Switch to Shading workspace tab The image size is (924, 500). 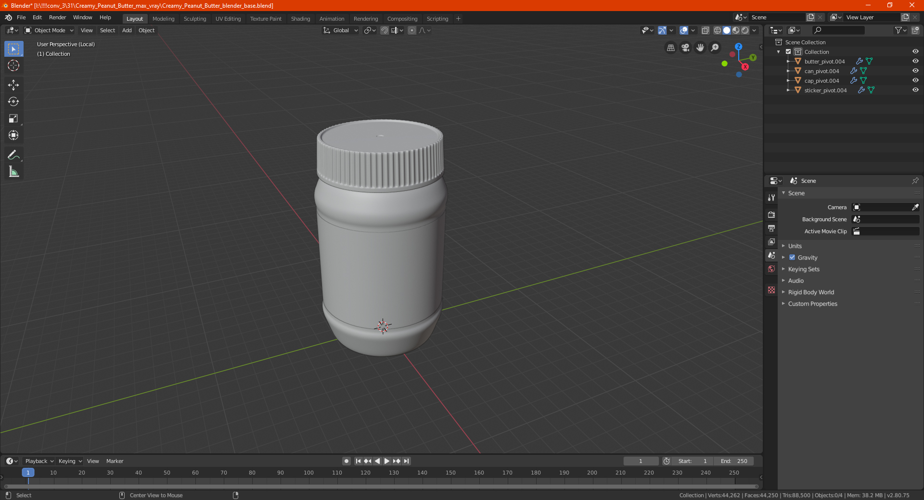(x=300, y=19)
